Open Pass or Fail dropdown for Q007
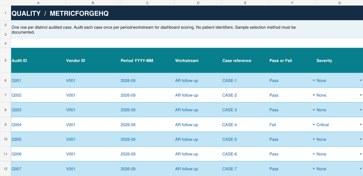This screenshot has width=363, height=176. point(314,169)
